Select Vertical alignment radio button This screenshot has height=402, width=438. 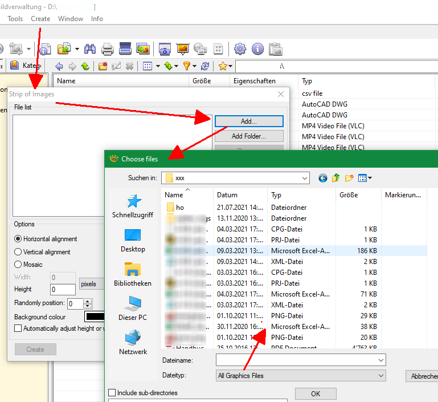18,252
